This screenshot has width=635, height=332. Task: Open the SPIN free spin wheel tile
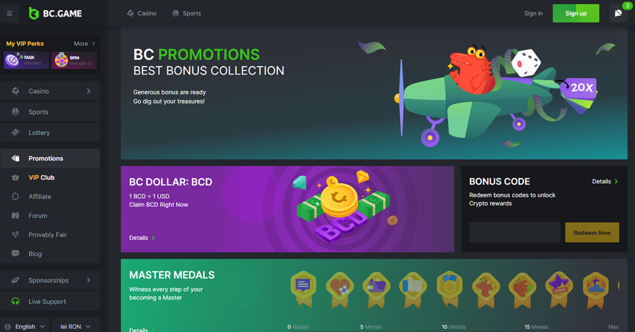74,60
